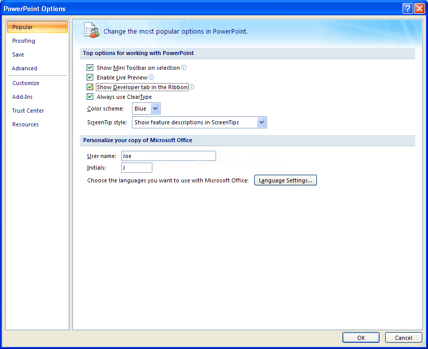Toggle Show Mini Toolbar on selection checkbox
The height and width of the screenshot is (349, 428).
coord(90,67)
